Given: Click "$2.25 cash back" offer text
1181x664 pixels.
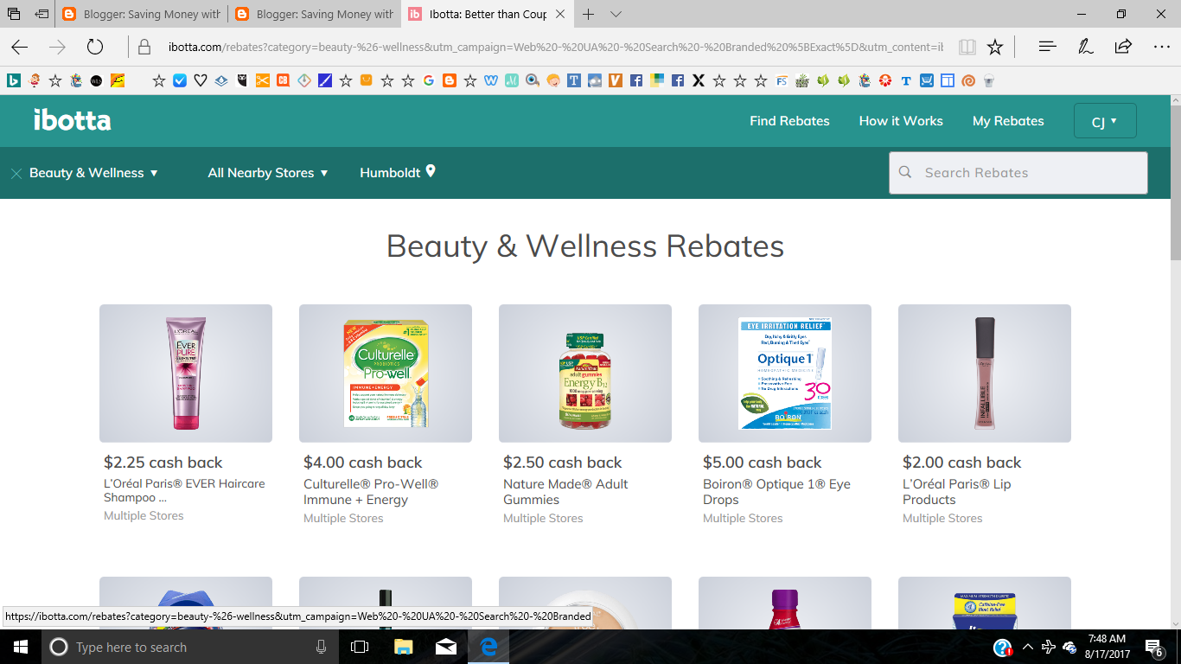Looking at the screenshot, I should [163, 463].
